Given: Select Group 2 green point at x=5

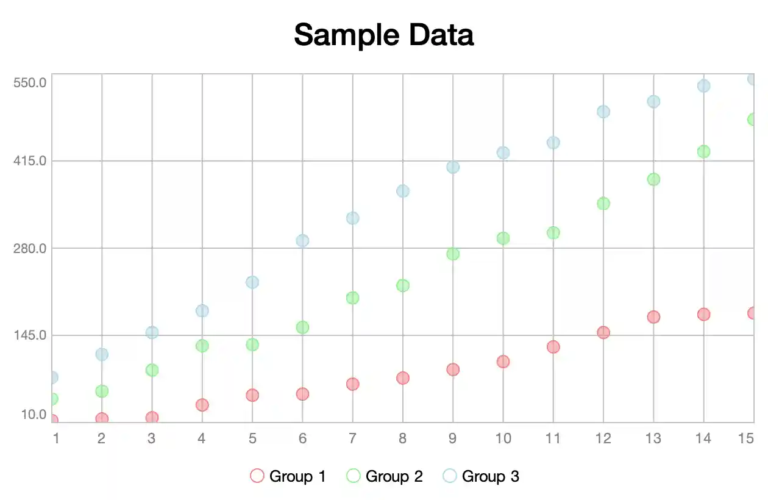Looking at the screenshot, I should click(252, 345).
